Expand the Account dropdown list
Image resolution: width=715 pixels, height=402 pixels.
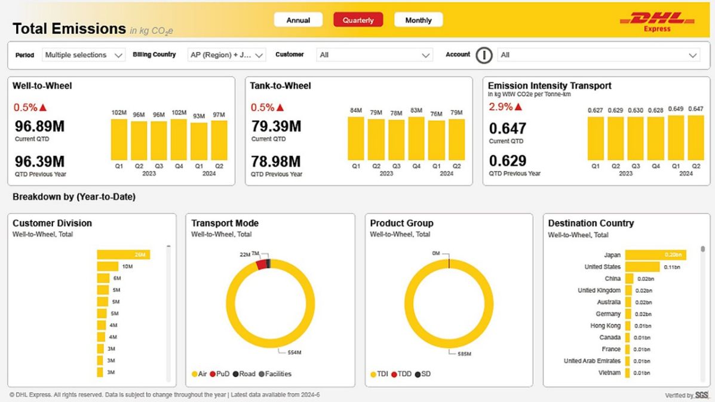tap(599, 55)
